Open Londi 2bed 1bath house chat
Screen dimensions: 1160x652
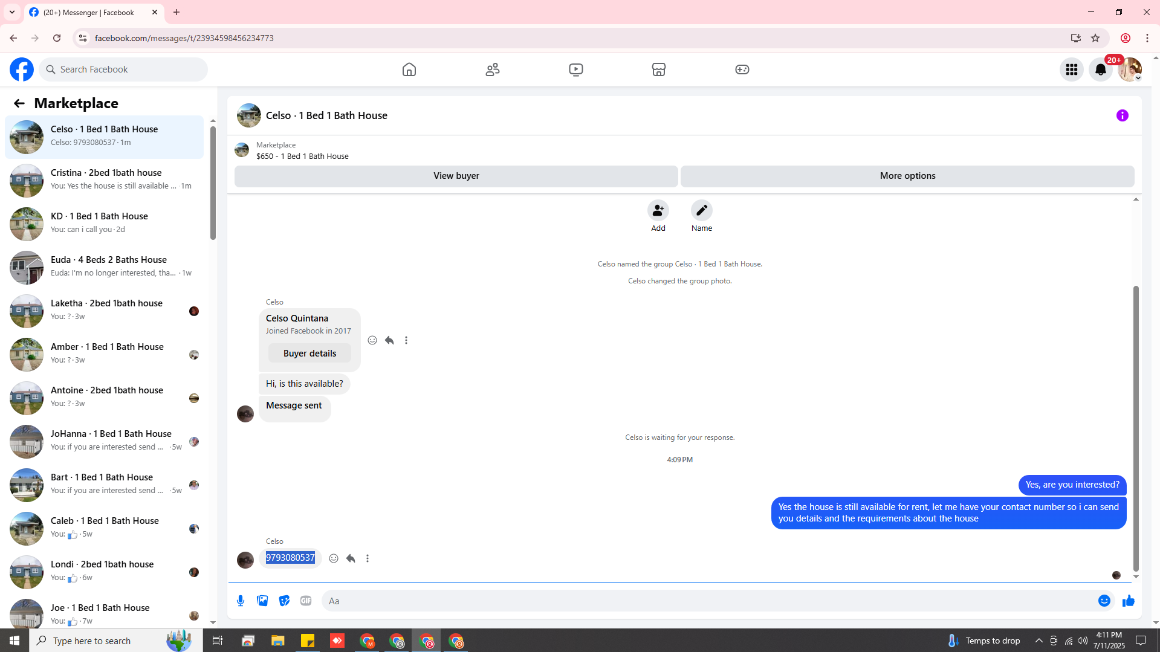coord(104,572)
